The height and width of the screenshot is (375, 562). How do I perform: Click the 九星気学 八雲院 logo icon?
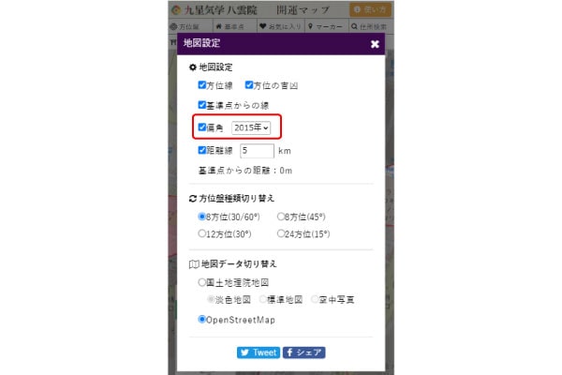coord(176,10)
